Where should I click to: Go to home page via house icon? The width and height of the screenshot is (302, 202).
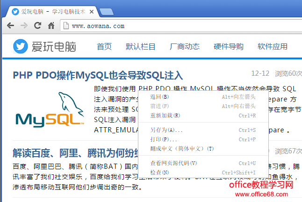[x=51, y=25]
